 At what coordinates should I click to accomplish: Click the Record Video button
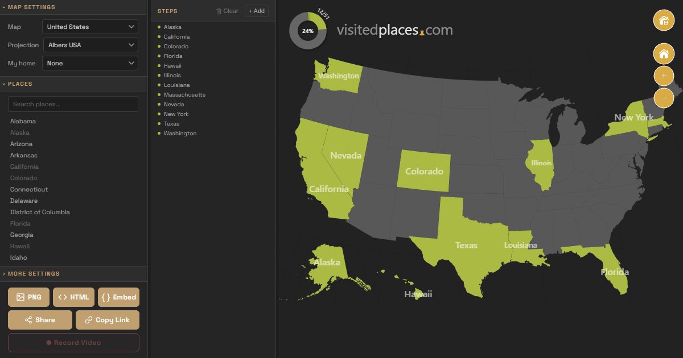point(73,343)
